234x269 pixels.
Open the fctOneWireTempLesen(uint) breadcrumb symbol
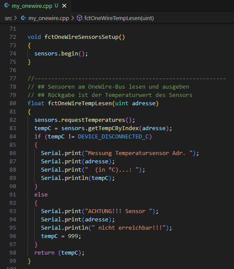point(119,18)
